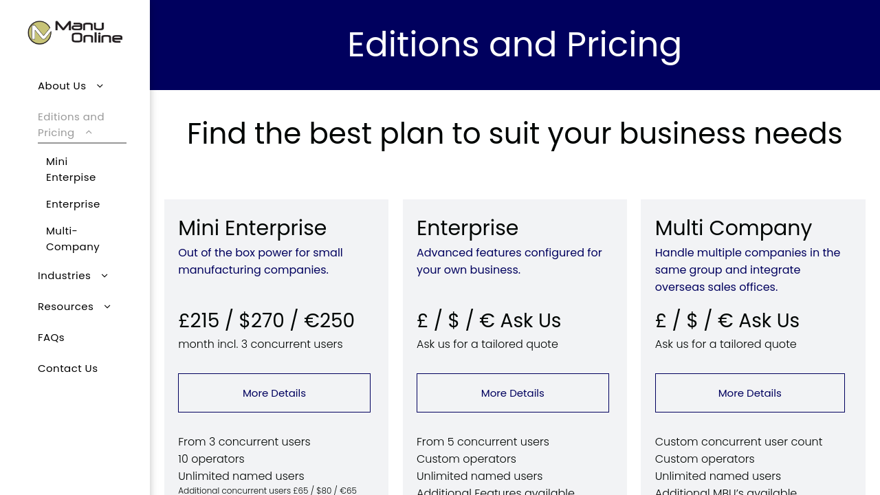This screenshot has height=495, width=880.
Task: Click the Multi Company plan heading
Action: 734,228
